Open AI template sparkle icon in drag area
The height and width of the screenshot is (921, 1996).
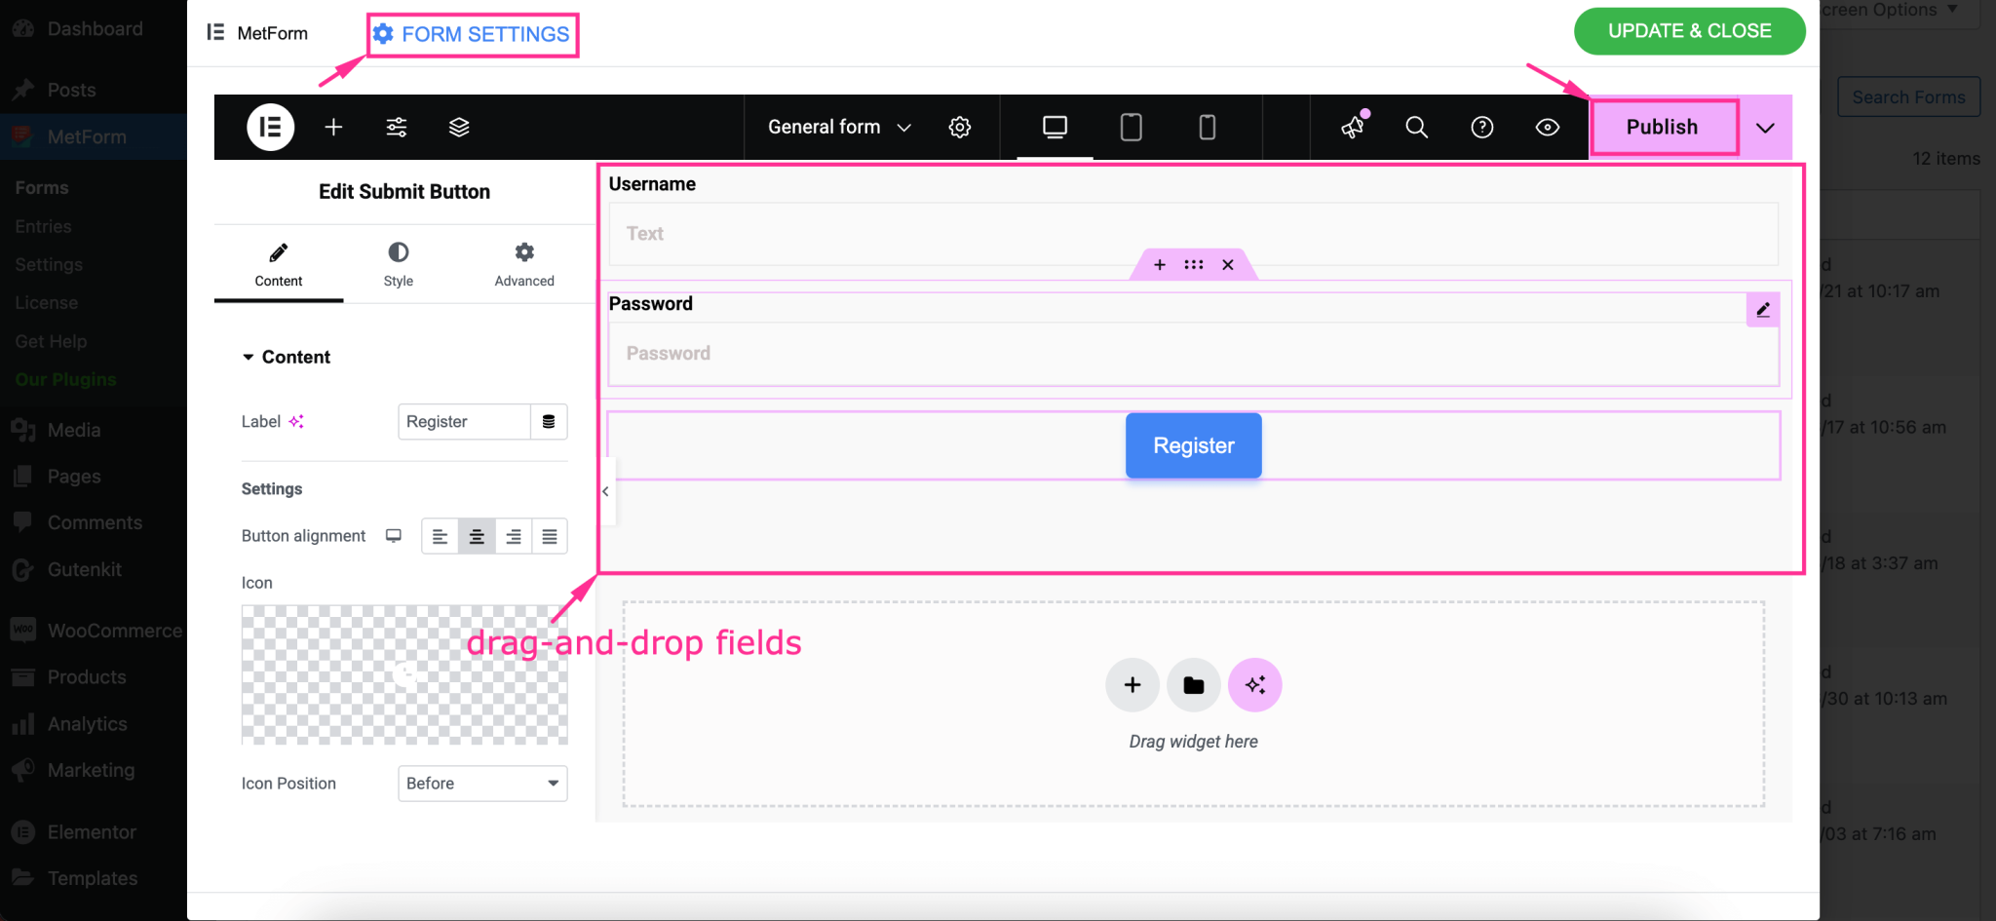(x=1254, y=684)
